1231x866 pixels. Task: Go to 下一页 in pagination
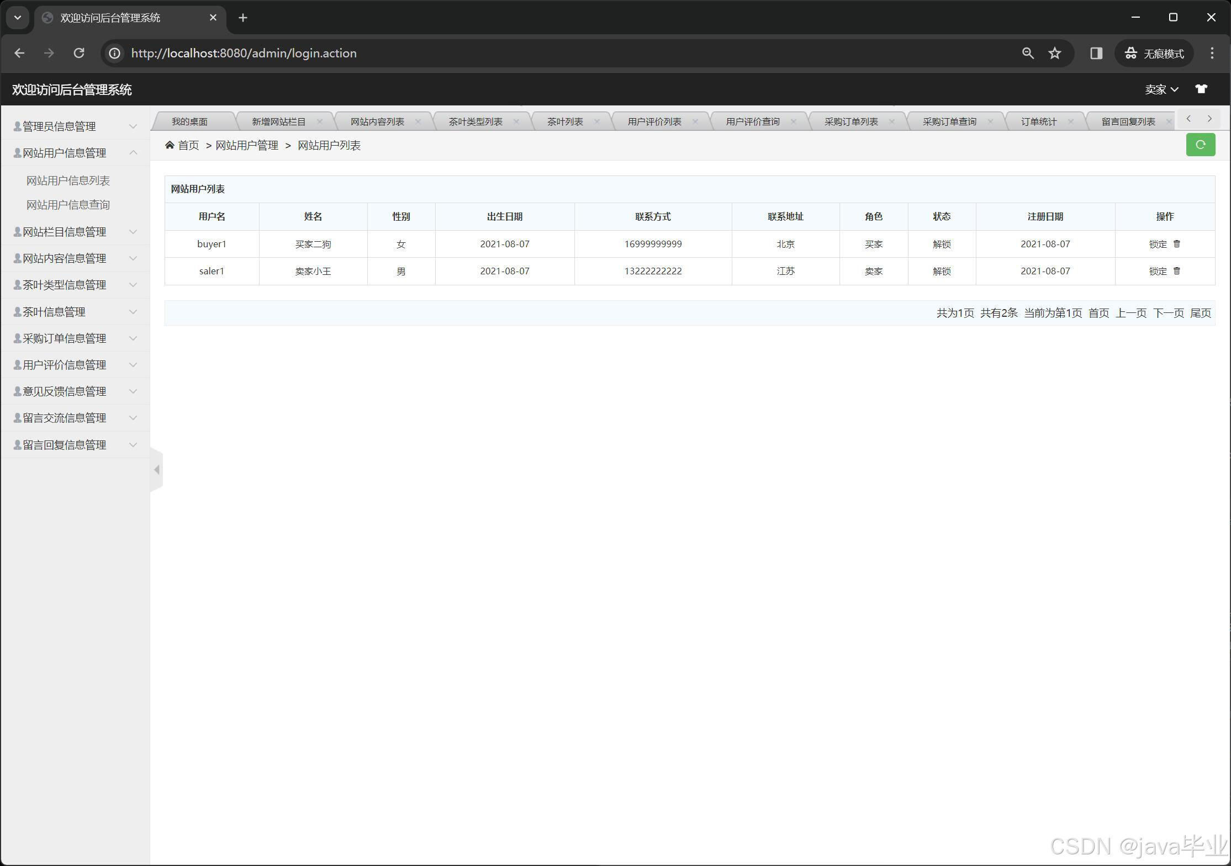[1169, 313]
